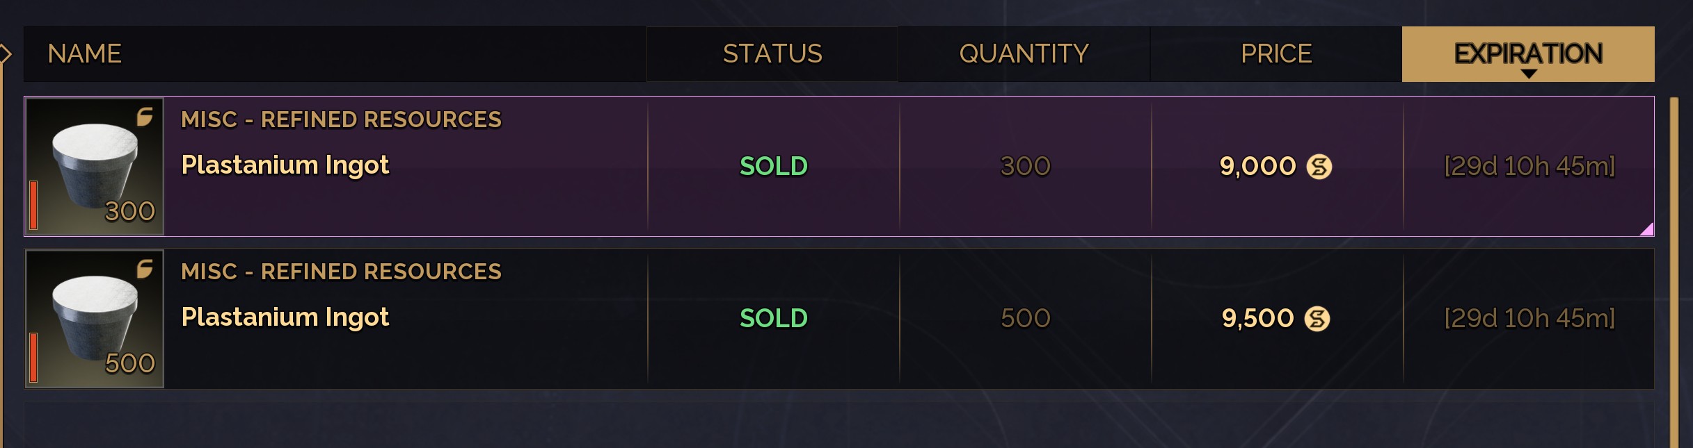1693x448 pixels.
Task: Click red bar on the 300 ingot thumbnail
Action: (33, 205)
